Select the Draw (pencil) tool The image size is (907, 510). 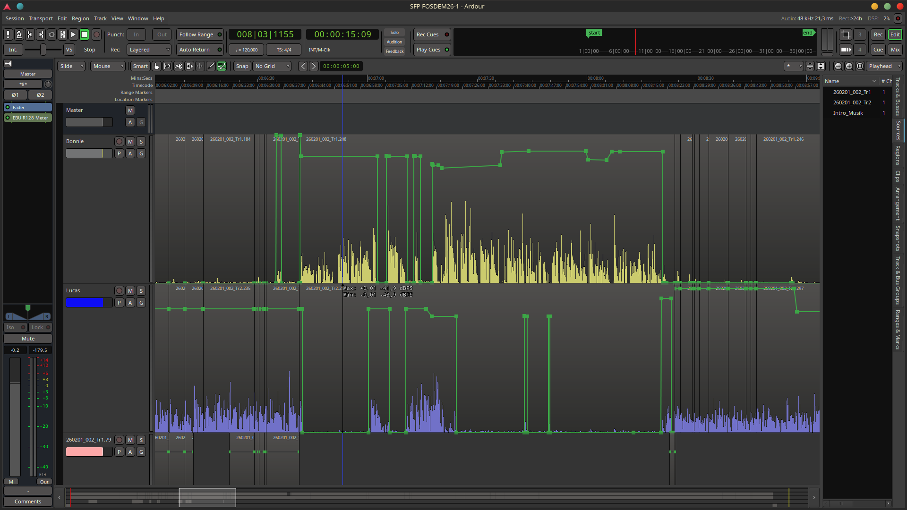pos(211,66)
